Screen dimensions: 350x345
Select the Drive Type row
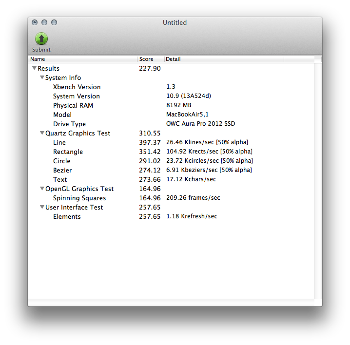click(69, 124)
